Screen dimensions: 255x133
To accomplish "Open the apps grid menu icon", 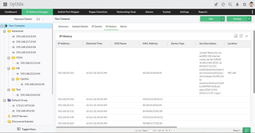I will click(x=5, y=4).
